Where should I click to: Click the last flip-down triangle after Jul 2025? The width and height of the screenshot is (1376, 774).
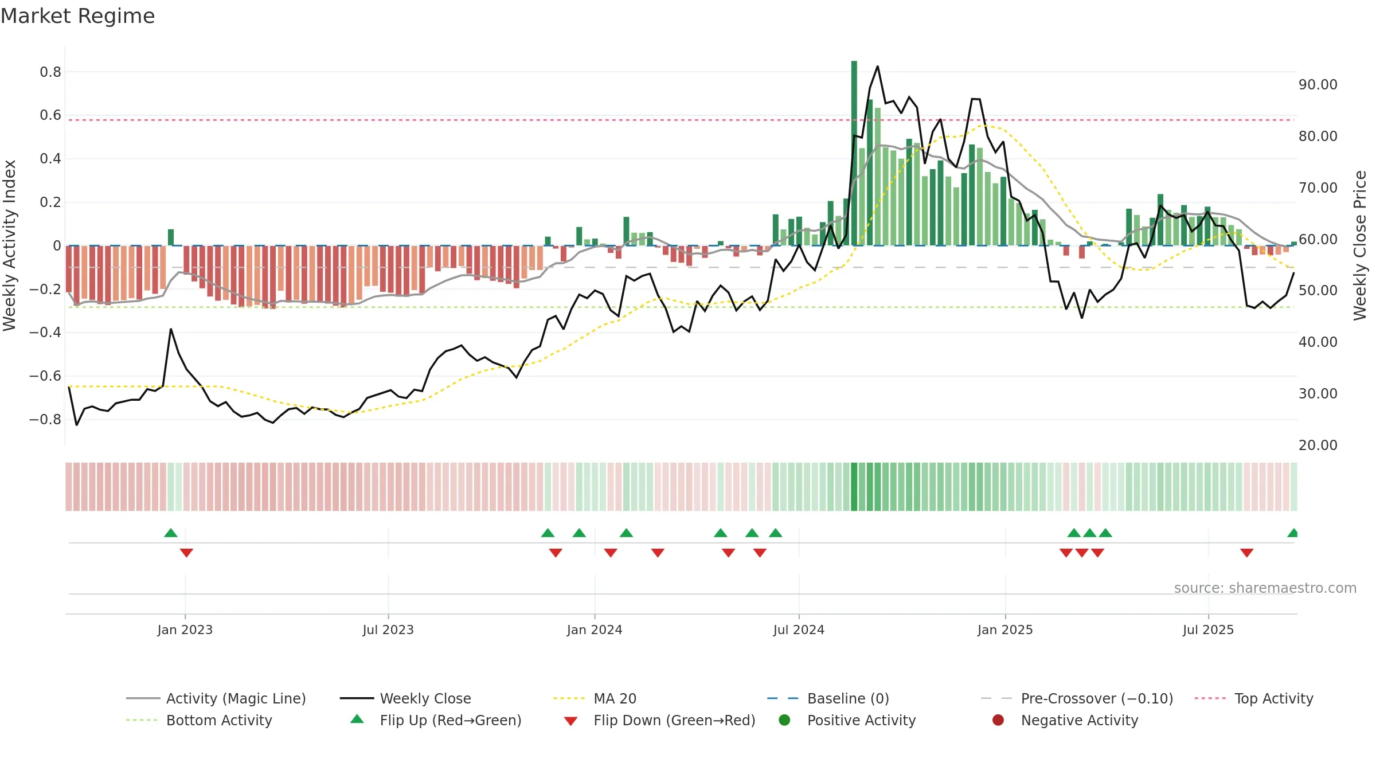pos(1246,553)
